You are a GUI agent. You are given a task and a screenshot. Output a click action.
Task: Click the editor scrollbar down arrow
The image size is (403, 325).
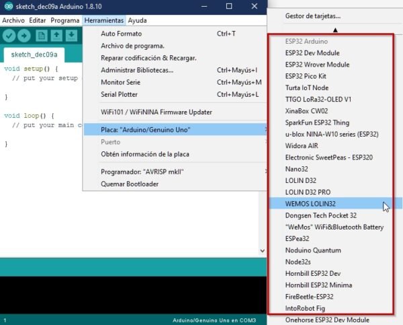(x=263, y=250)
